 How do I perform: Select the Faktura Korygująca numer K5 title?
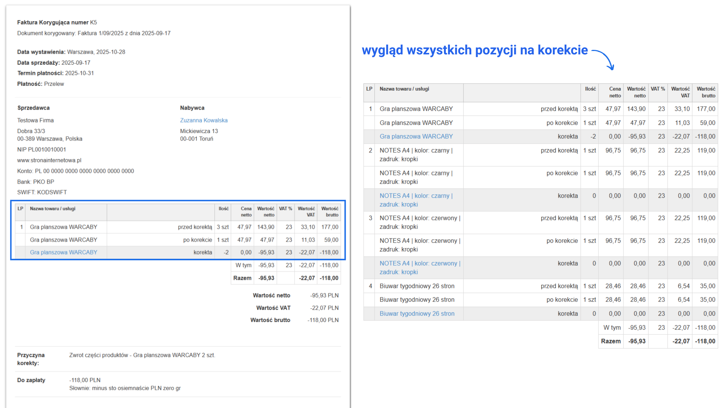point(57,22)
